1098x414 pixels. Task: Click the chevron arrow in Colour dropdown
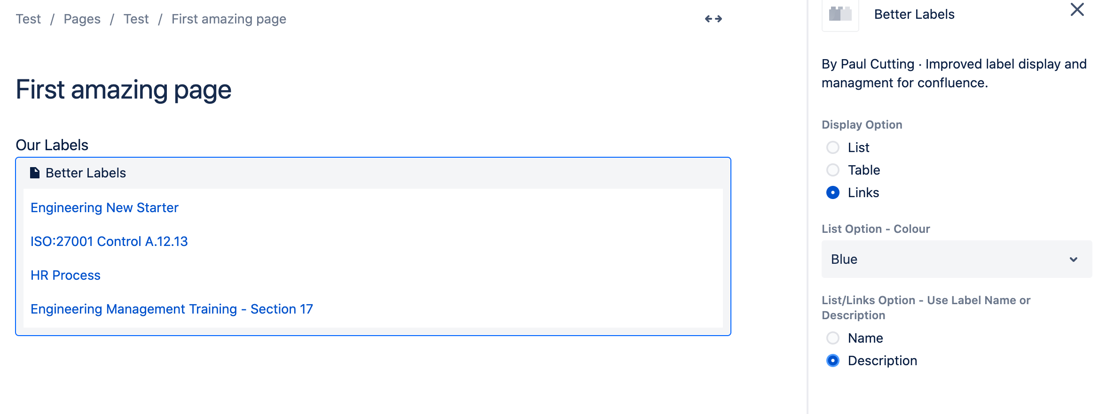coord(1074,260)
